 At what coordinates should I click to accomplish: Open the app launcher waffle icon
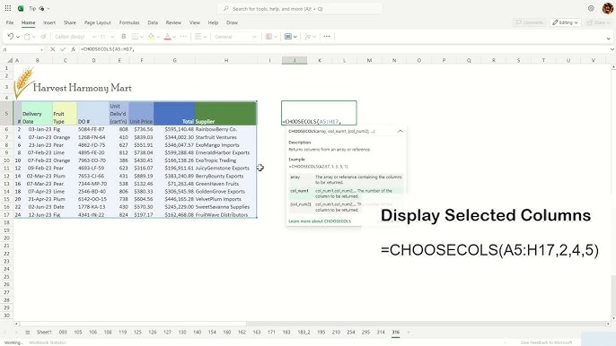[8, 8]
